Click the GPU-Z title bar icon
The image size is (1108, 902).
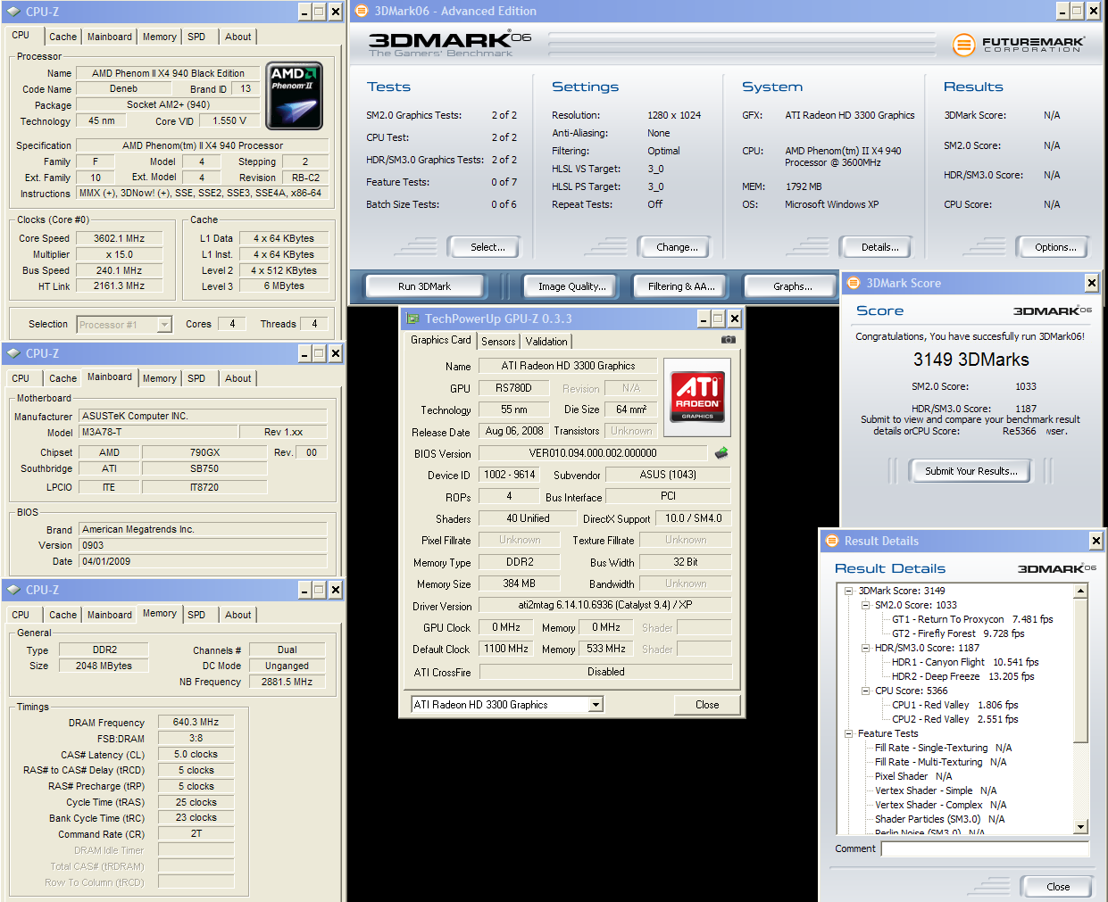[412, 319]
